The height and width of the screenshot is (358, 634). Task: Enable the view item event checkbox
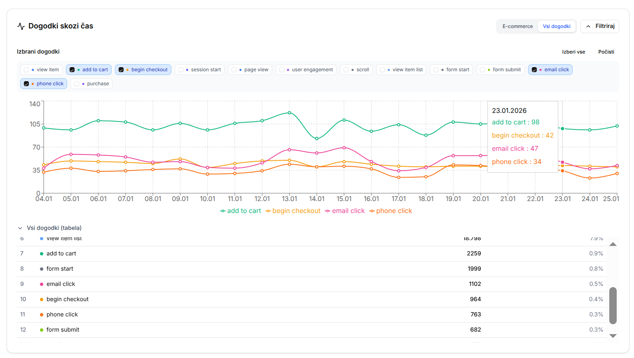coord(27,70)
